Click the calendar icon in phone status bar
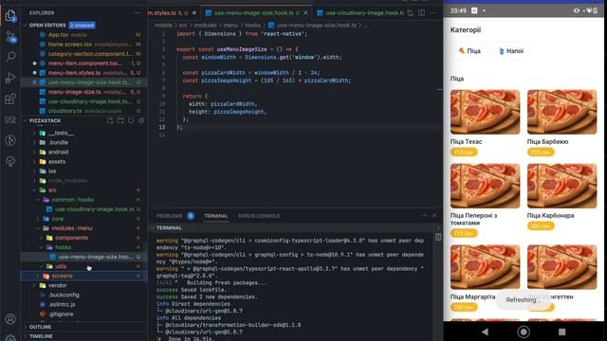Image resolution: width=607 pixels, height=341 pixels. 474,10
